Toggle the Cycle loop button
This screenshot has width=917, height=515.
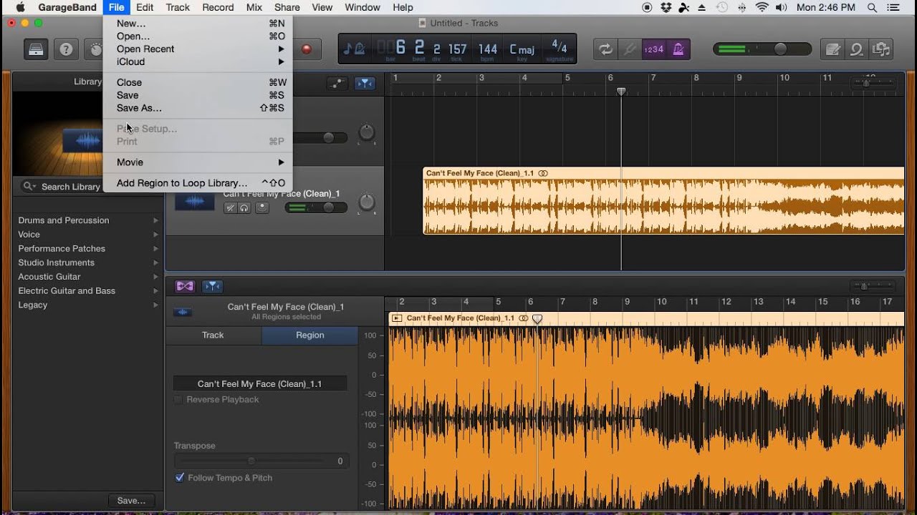click(x=605, y=49)
